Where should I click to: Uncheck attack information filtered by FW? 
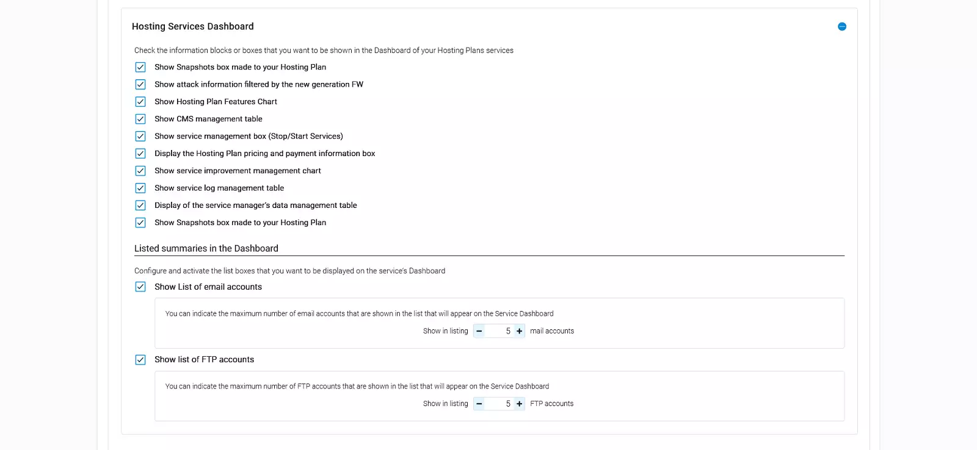tap(140, 85)
